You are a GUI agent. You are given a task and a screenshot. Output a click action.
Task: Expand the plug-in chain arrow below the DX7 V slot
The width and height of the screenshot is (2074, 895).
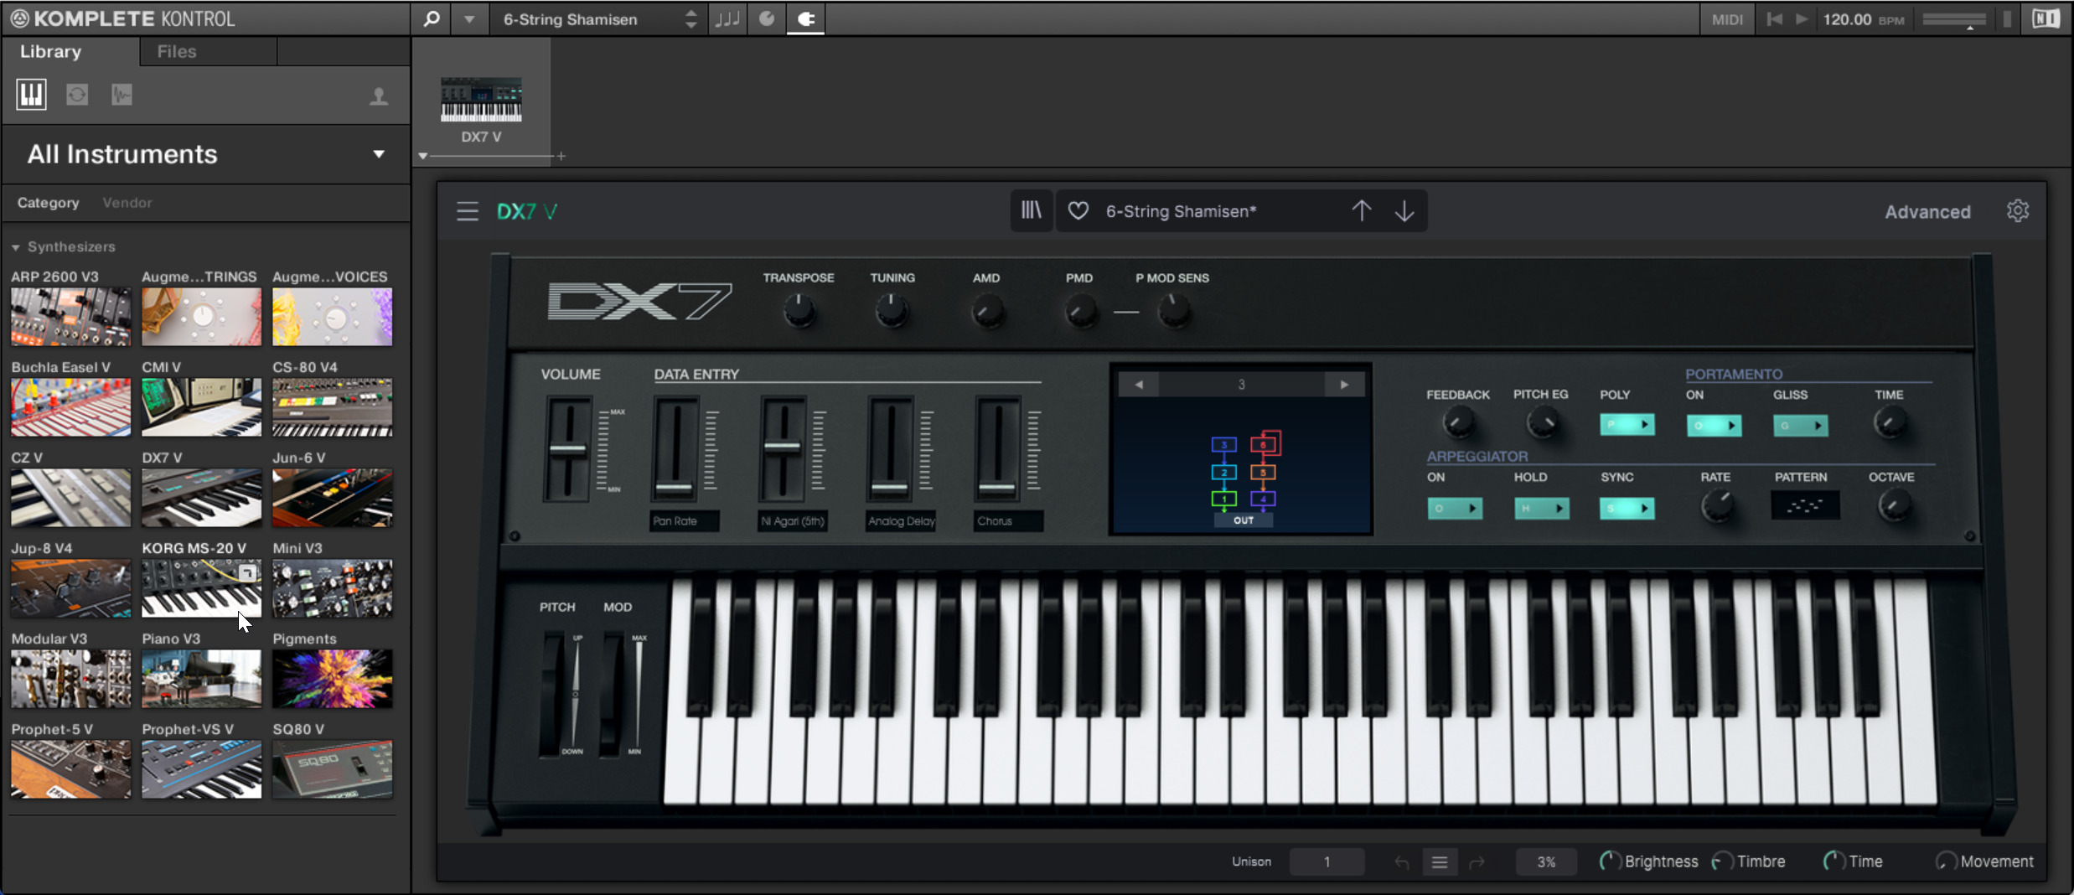point(423,156)
